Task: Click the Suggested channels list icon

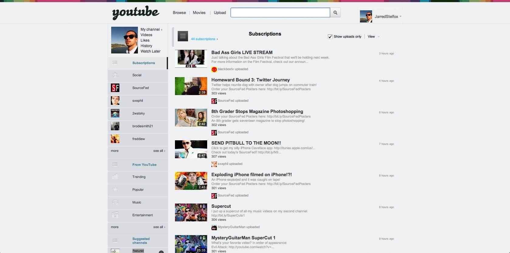Action: pyautogui.click(x=115, y=241)
